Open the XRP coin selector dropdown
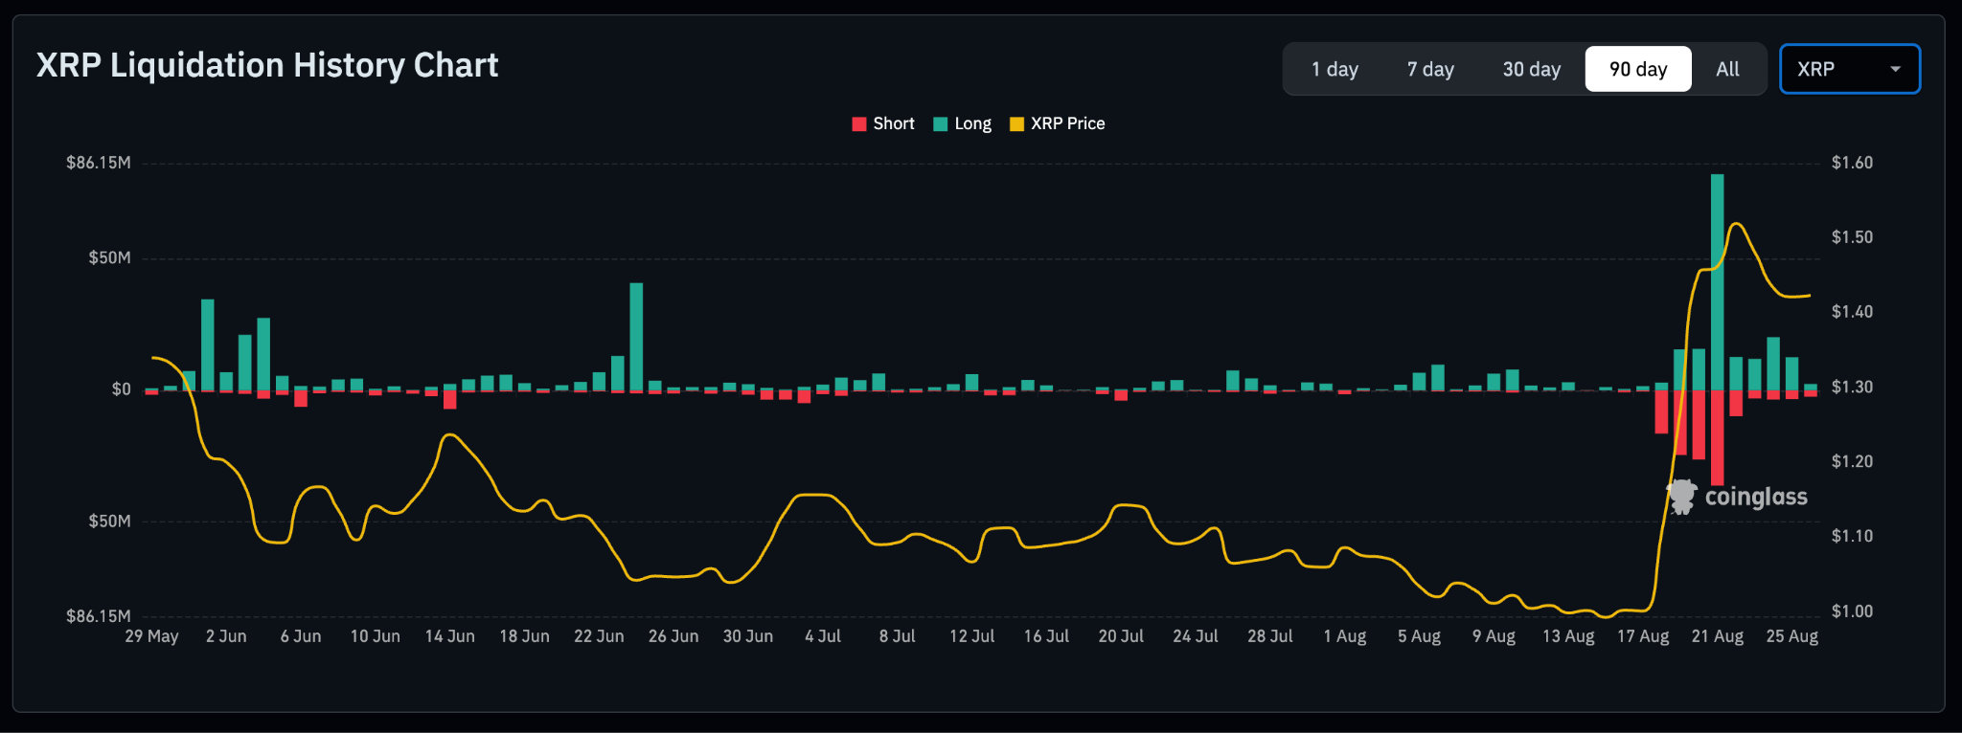The width and height of the screenshot is (1962, 733). coord(1850,69)
